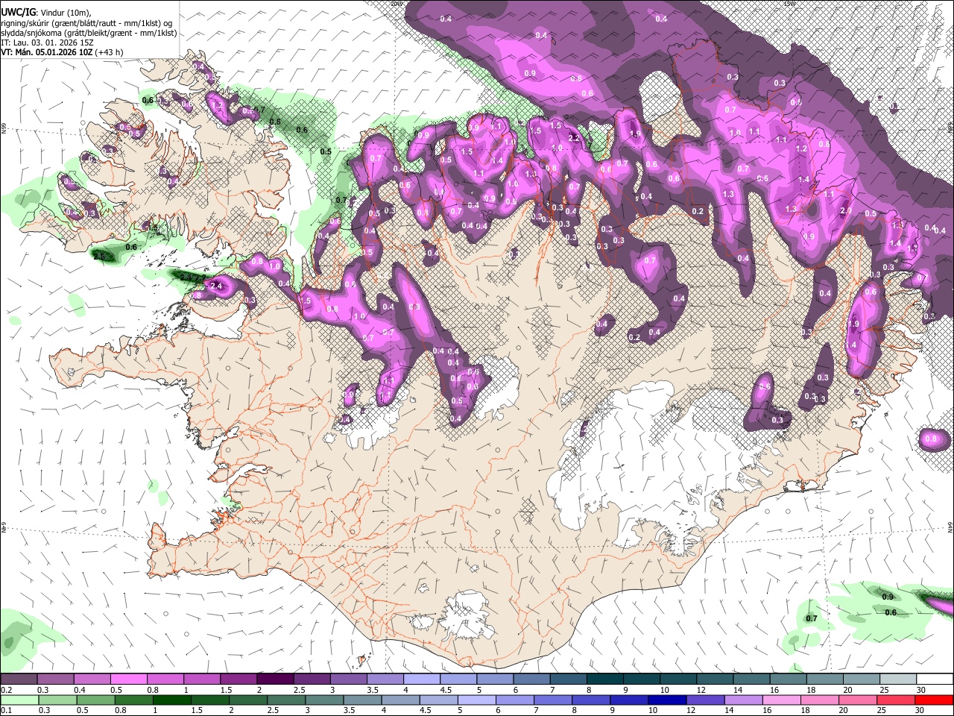Click the black '0.7' rain value off the southeast coast
Viewport: 954px width, 716px height.
(812, 618)
